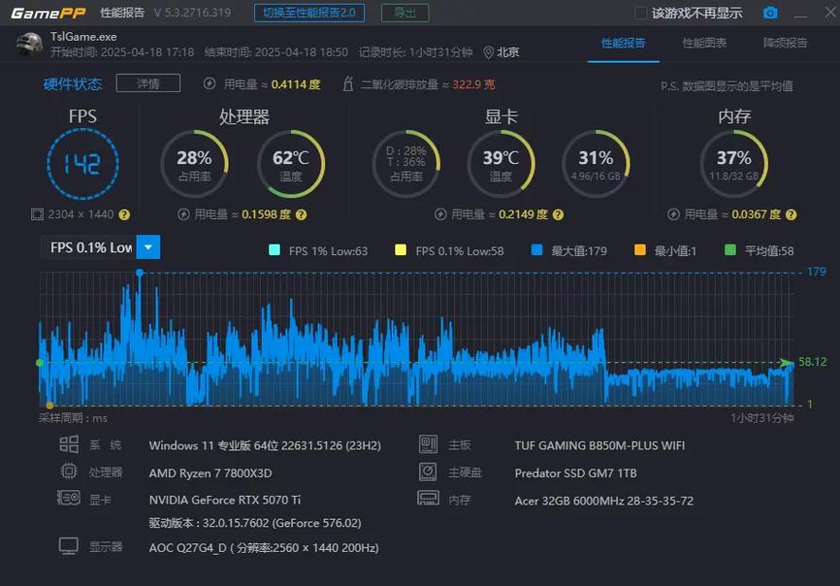Click the resolution 2304 × 1440 help icon
The image size is (840, 586).
pyautogui.click(x=124, y=214)
